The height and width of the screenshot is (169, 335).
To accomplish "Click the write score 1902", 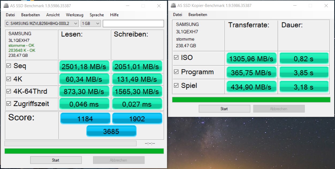I will pos(137,118).
